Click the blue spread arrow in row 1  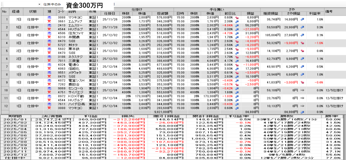coord(302,19)
